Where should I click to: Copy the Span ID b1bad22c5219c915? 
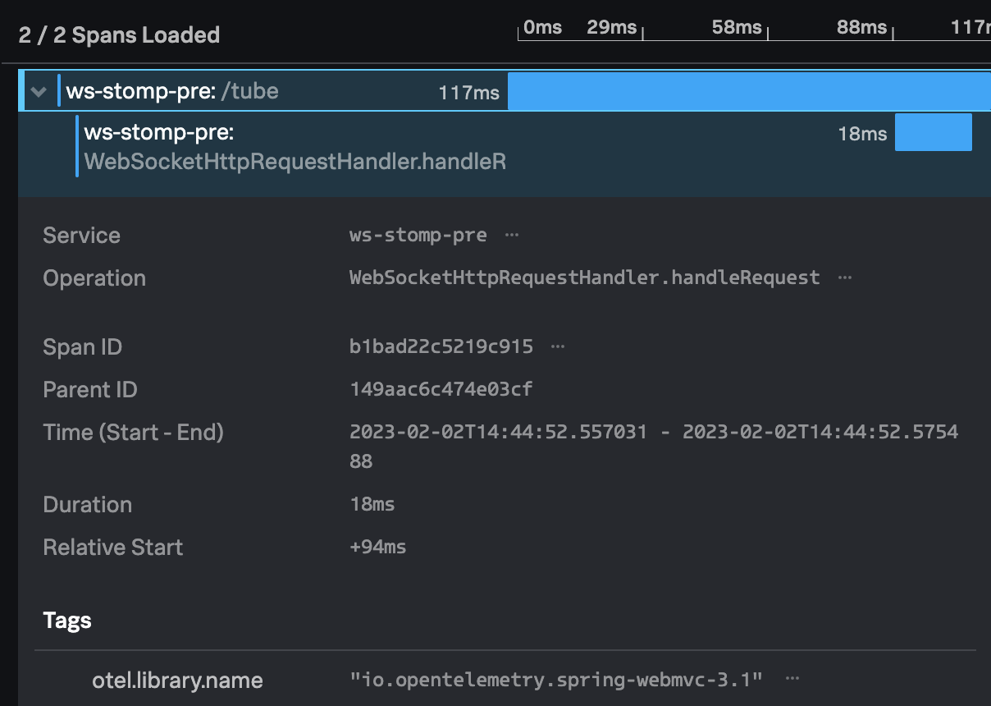[557, 346]
